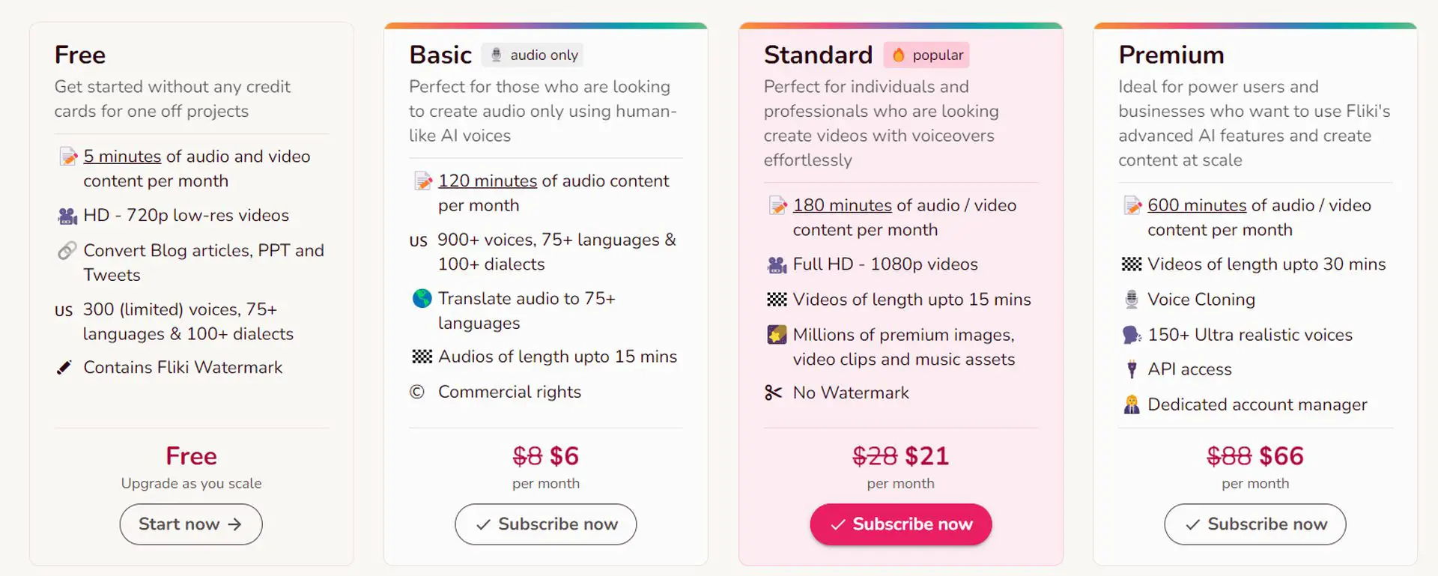The width and height of the screenshot is (1438, 576).
Task: Click the microphone icon in audio only badge
Action: pyautogui.click(x=496, y=55)
